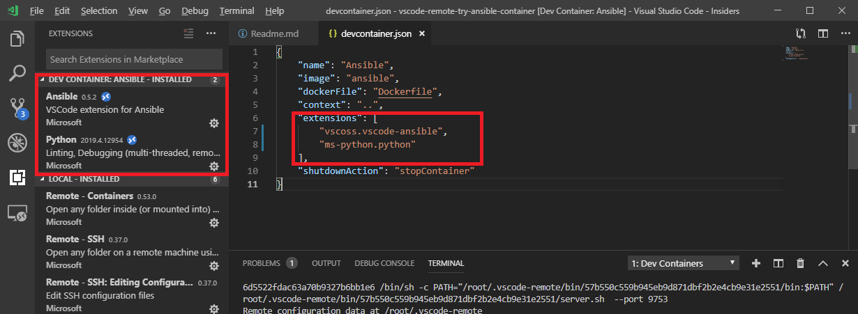Follow the Dockerfile link in editor

pyautogui.click(x=405, y=91)
